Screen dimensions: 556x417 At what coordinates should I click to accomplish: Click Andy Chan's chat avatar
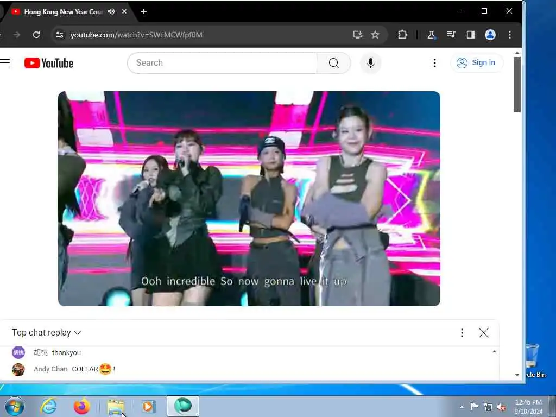(x=18, y=369)
